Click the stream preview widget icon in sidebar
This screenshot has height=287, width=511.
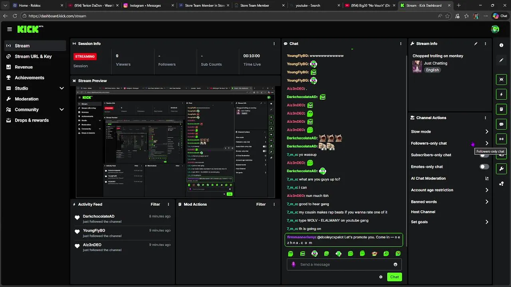(501, 79)
